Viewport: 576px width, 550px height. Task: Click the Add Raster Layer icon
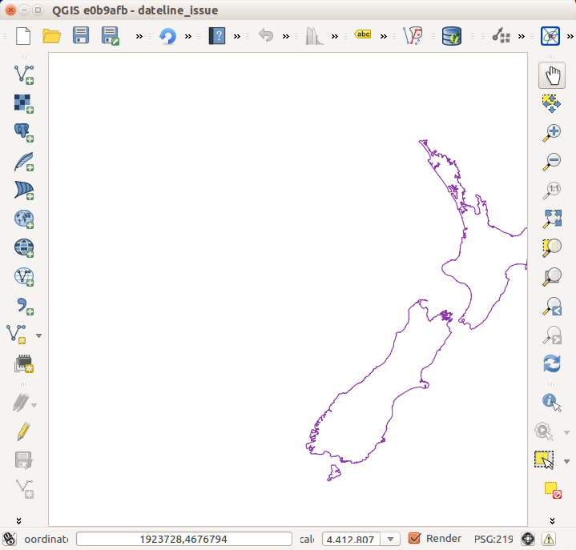point(23,103)
